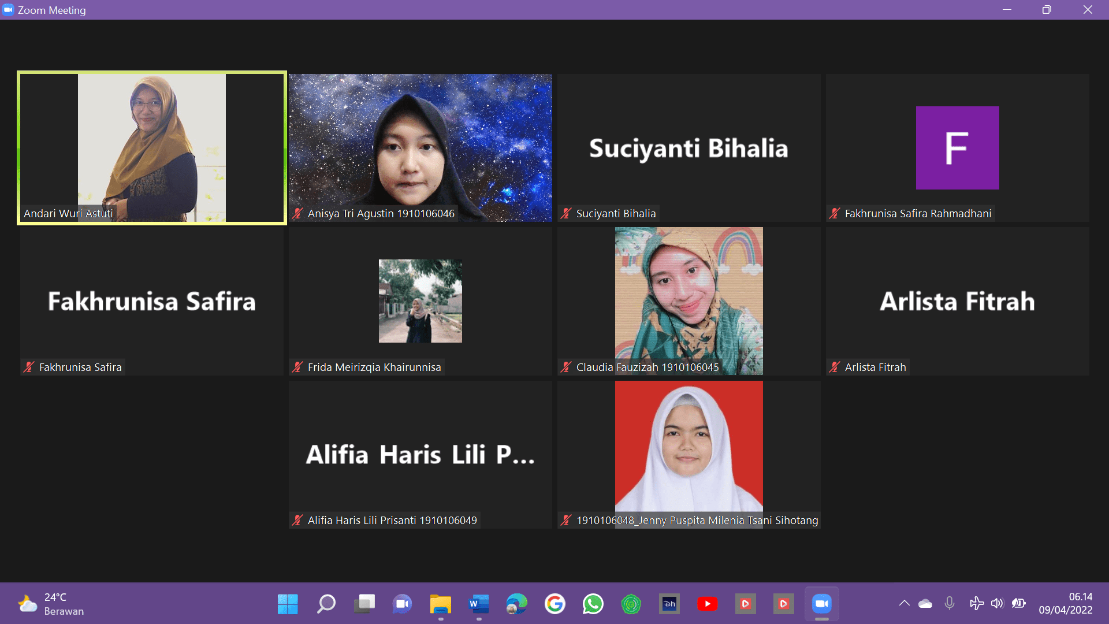This screenshot has width=1109, height=624.
Task: Click muted mic icon for Claudia Fauzizah
Action: [x=566, y=367]
